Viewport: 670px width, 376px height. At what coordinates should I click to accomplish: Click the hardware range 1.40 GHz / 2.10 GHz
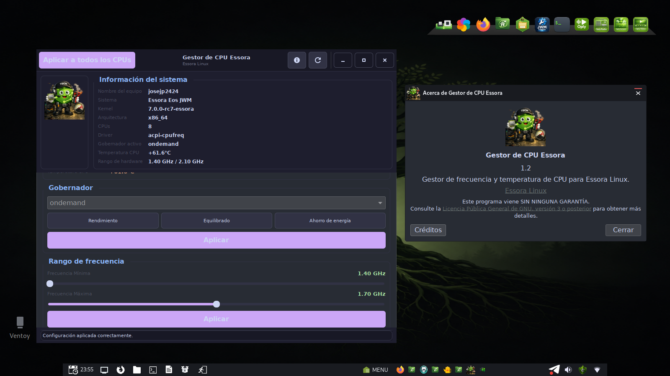[x=176, y=162]
